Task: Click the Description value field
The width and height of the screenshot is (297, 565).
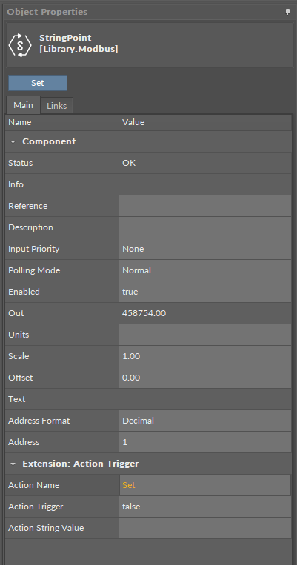Action: 205,227
